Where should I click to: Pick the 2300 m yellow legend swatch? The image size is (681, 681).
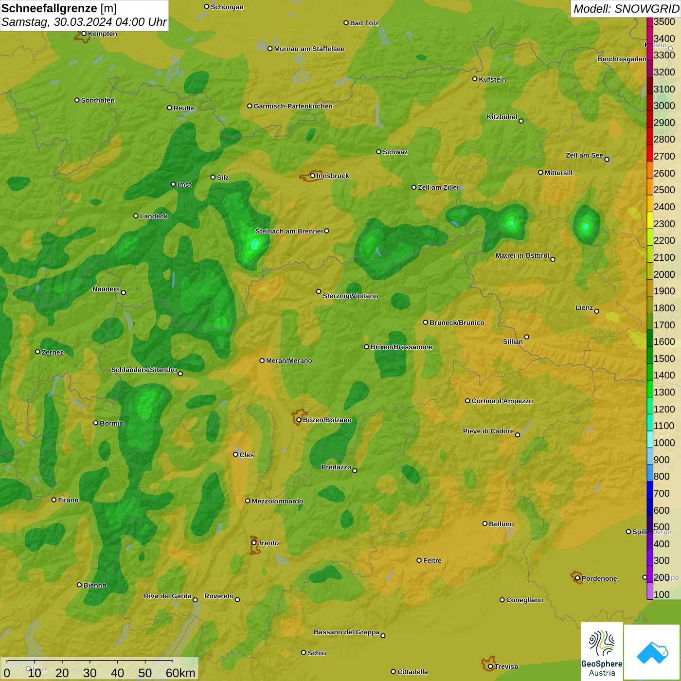650,220
